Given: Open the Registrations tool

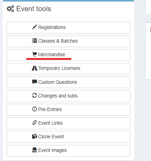Looking at the screenshot, I should click(69, 28).
